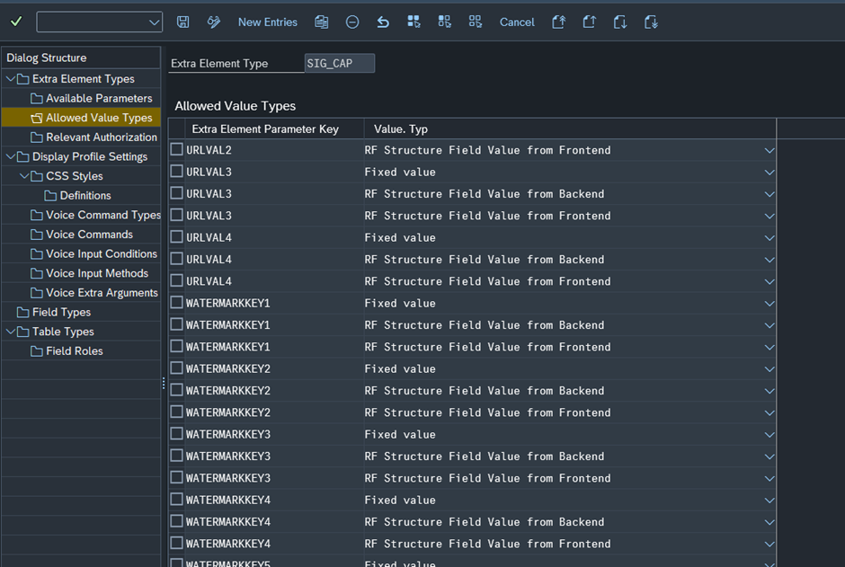Open the Available Parameters folder
The image size is (845, 567).
click(99, 98)
